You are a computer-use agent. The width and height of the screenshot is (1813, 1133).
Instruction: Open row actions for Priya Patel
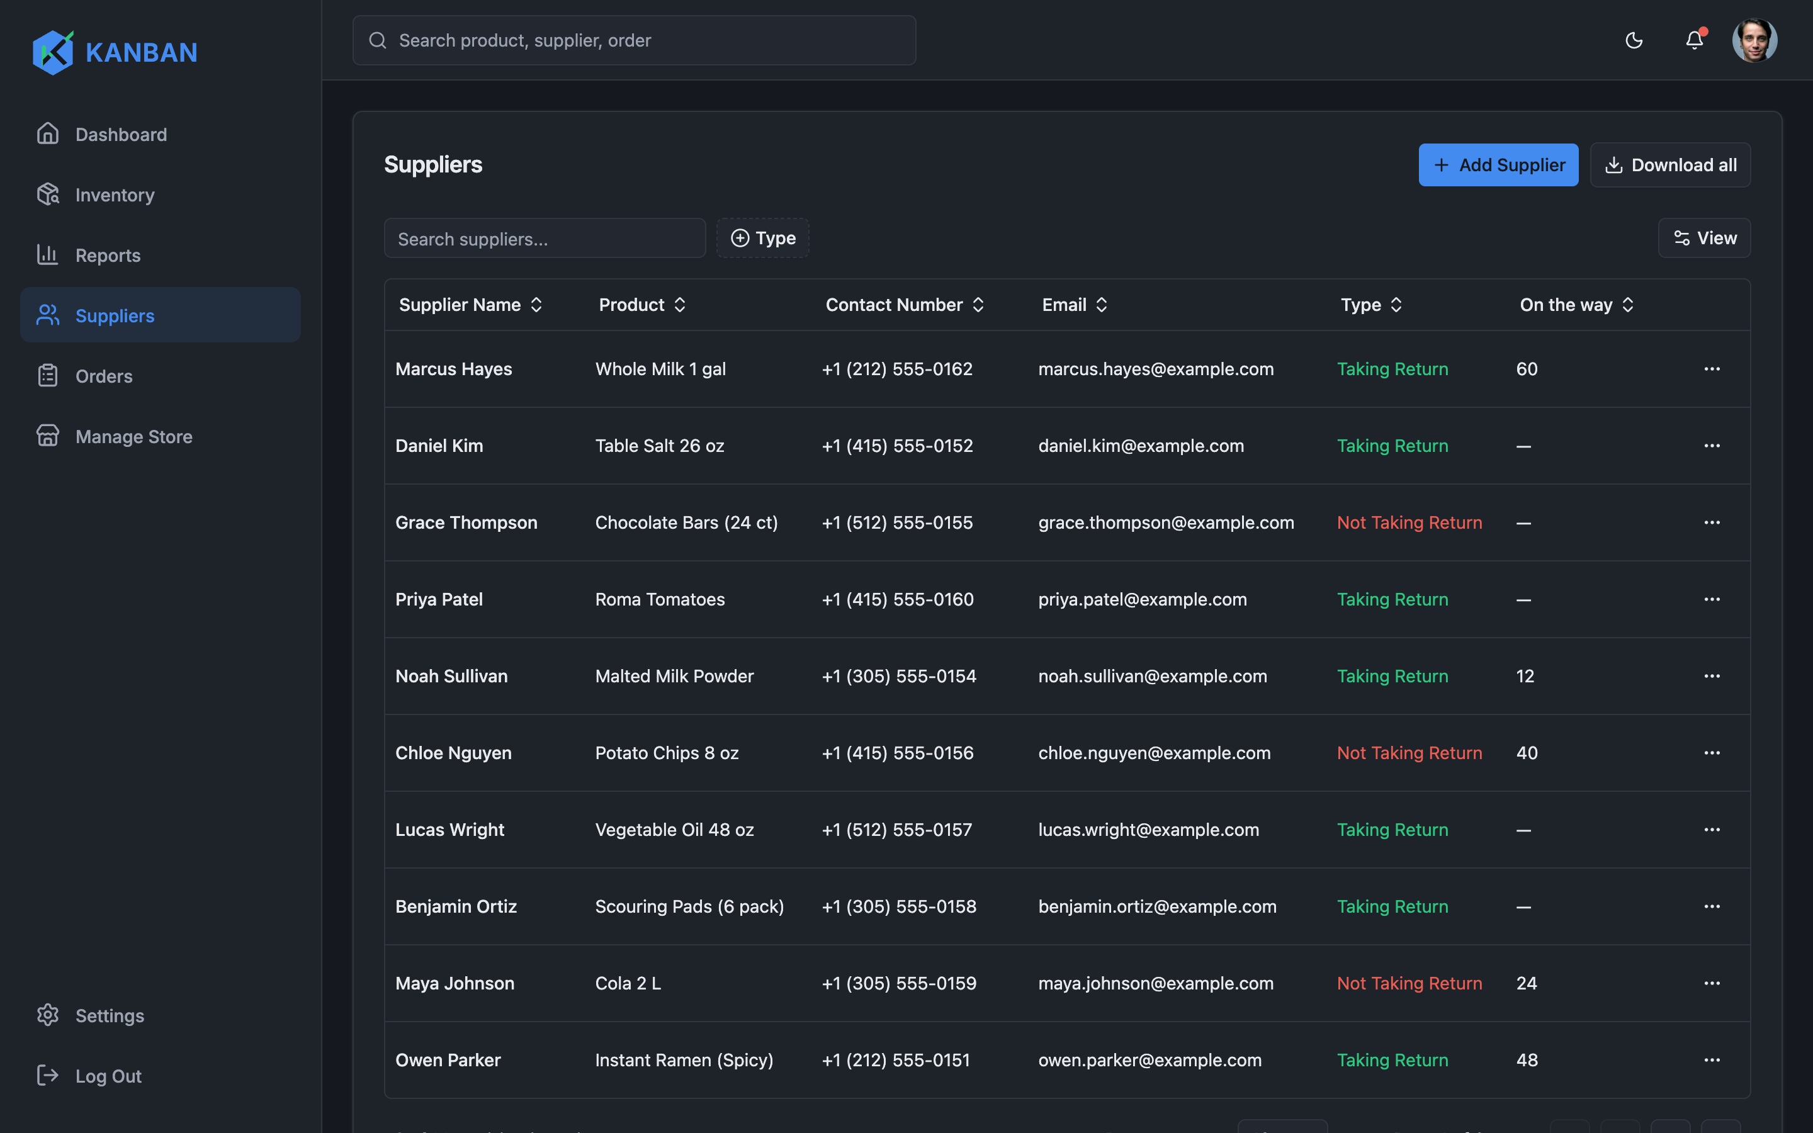click(x=1712, y=599)
